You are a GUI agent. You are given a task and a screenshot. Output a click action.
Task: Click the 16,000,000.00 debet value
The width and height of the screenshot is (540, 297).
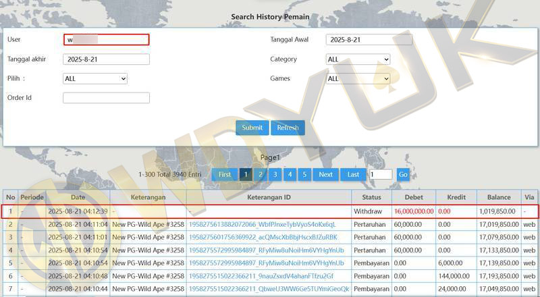[414, 211]
